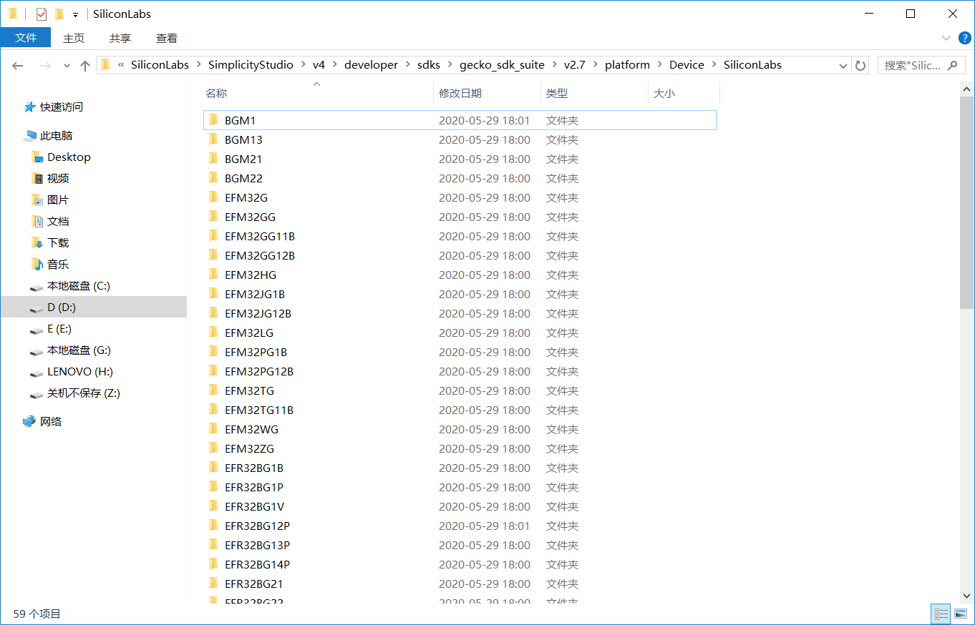Select the BGM21 folder icon
This screenshot has width=975, height=625.
(213, 159)
